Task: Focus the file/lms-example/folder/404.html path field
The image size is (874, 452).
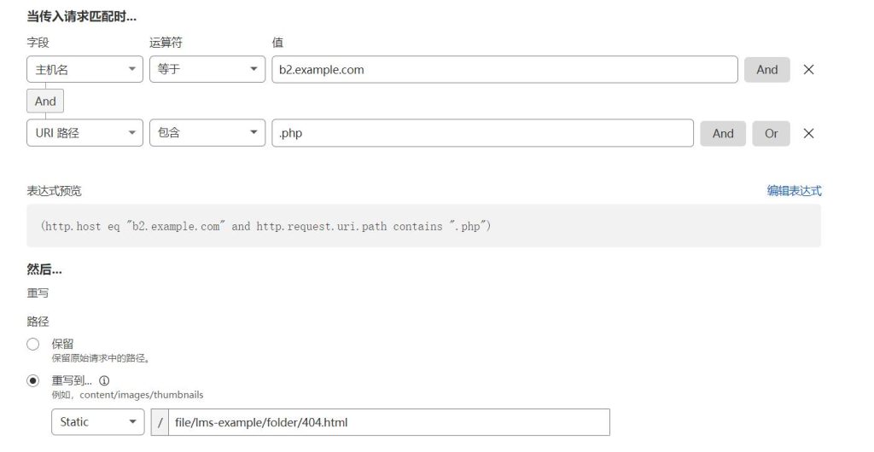Action: 389,422
